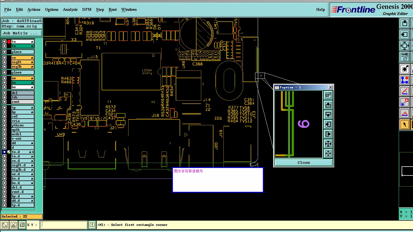Select the 'mcdrl' layer row
This screenshot has width=413, height=232.
click(x=22, y=134)
